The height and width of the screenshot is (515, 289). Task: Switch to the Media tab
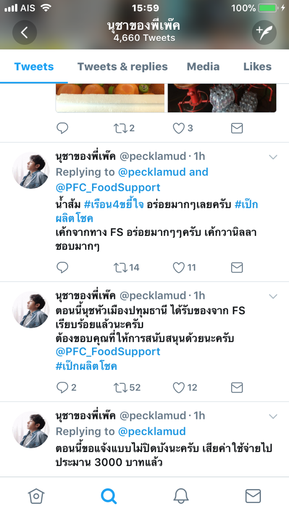click(203, 67)
